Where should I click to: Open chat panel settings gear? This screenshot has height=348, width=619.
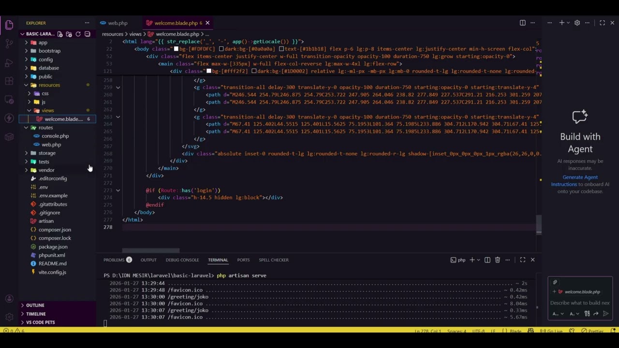tap(577, 23)
